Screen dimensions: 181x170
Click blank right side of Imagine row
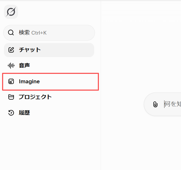73,81
